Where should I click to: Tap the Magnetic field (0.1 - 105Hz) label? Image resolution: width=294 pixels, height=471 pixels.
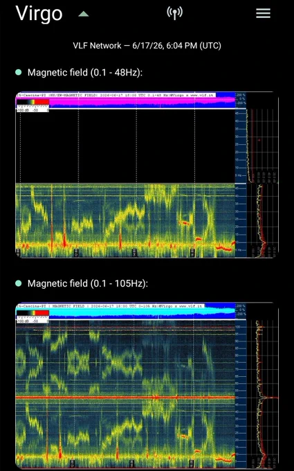[88, 283]
